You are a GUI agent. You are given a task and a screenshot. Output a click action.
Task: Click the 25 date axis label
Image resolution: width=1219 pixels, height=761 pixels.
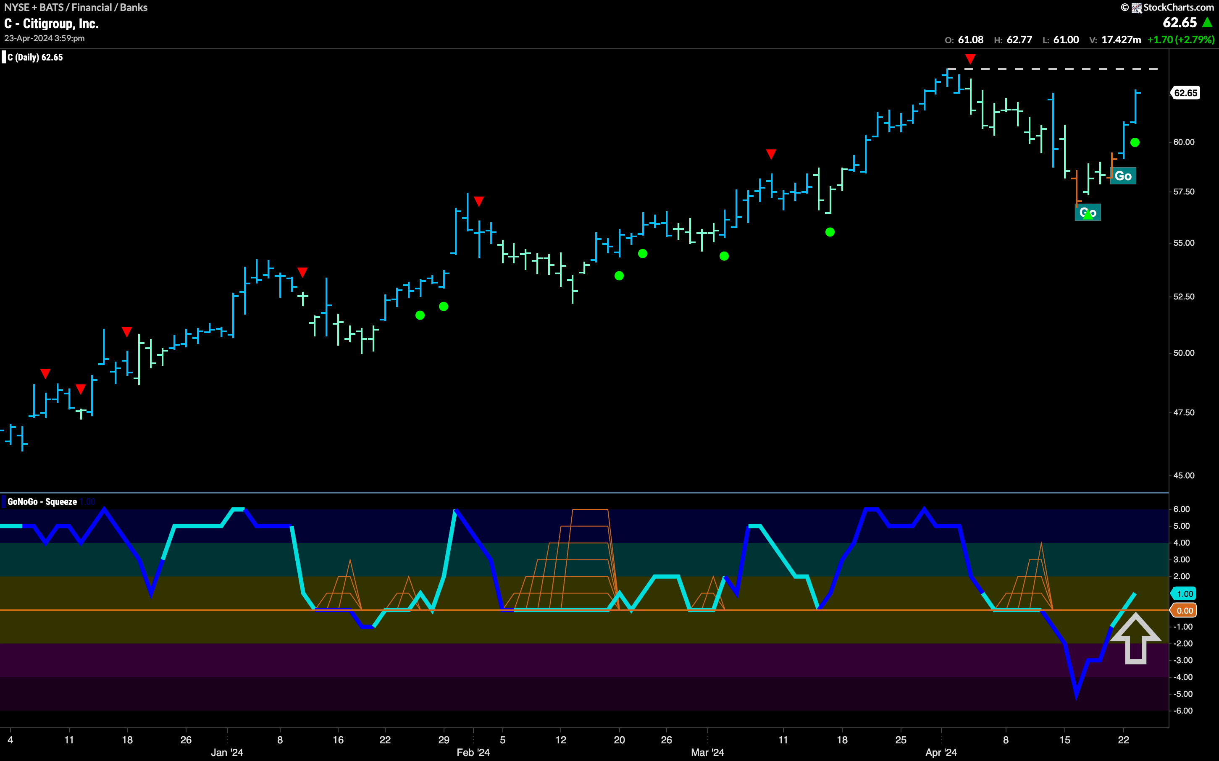point(901,740)
